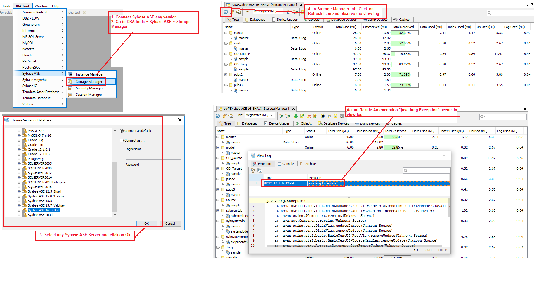Image resolution: width=534 pixels, height=307 pixels.
Task: Click OD_Target 03.27% reserved bar in step 4 table
Action: point(405,64)
